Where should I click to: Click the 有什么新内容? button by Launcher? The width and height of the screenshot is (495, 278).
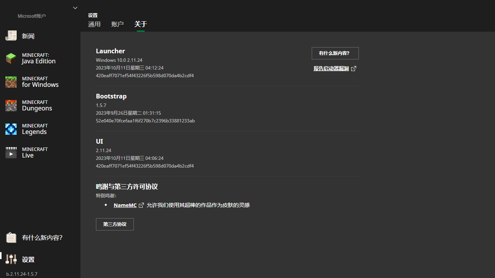coord(335,53)
